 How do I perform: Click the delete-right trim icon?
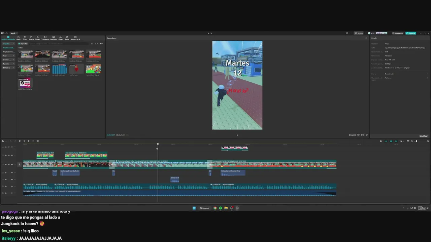[29, 141]
